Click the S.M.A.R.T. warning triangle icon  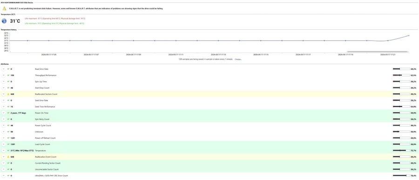[x=4, y=8]
